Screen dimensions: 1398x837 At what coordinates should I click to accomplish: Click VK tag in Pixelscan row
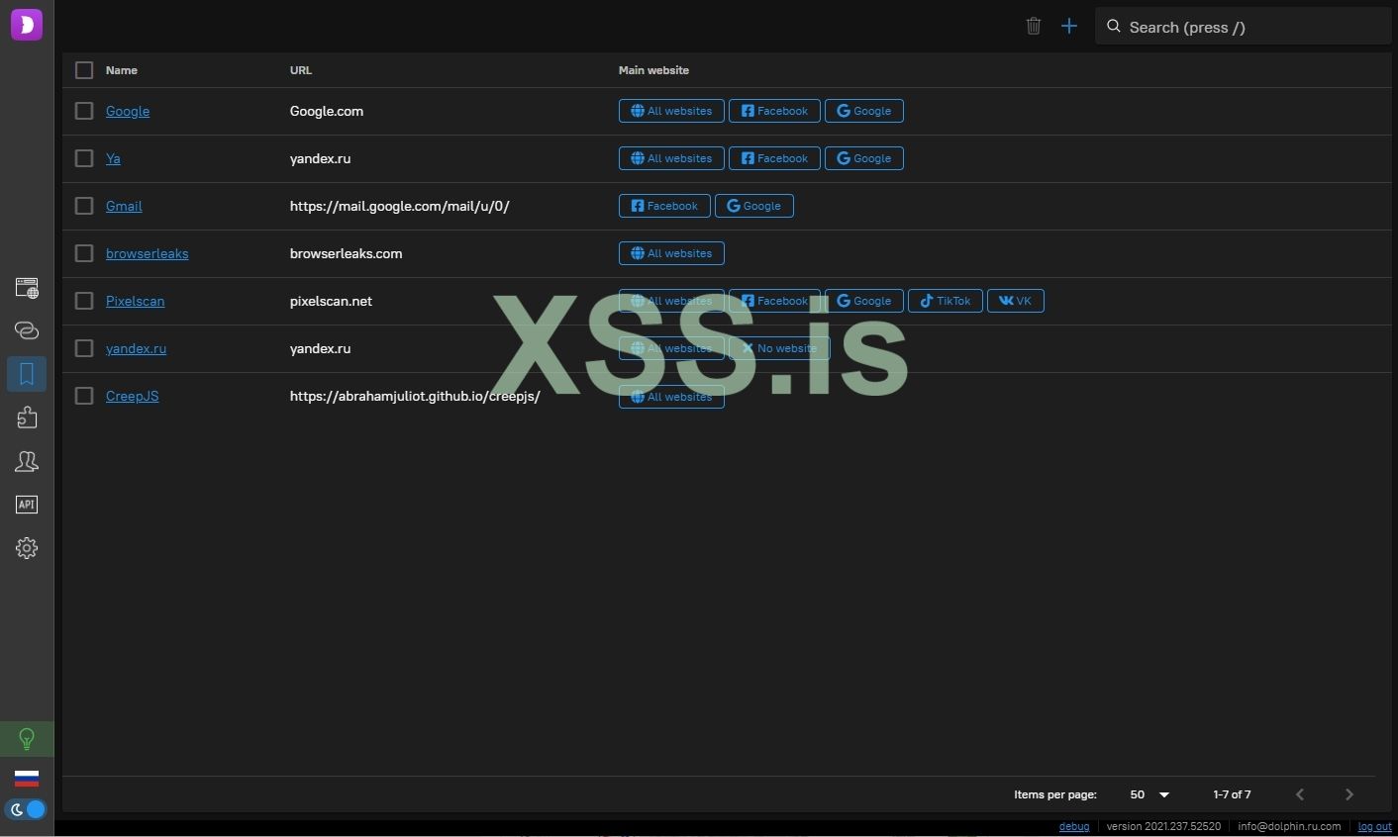(1016, 301)
